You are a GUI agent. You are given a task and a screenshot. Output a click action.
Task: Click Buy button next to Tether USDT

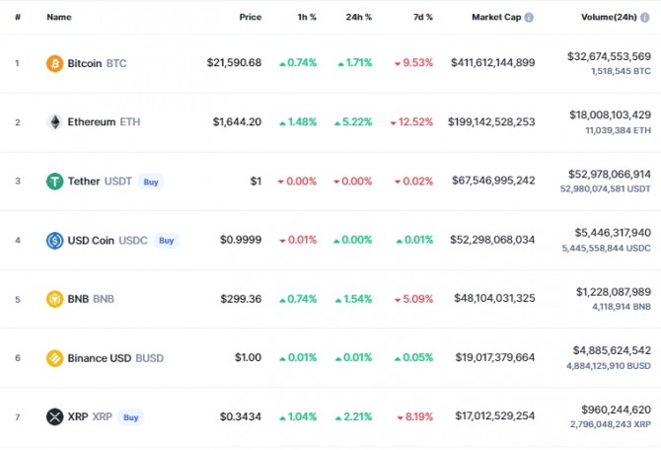[x=151, y=182]
